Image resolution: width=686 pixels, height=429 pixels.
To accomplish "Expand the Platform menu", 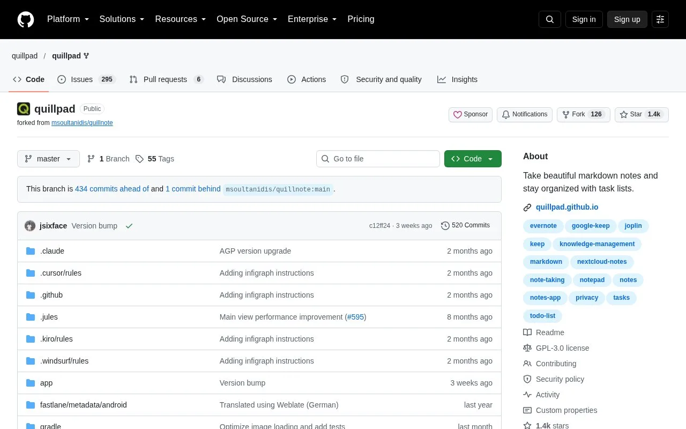I will [68, 19].
